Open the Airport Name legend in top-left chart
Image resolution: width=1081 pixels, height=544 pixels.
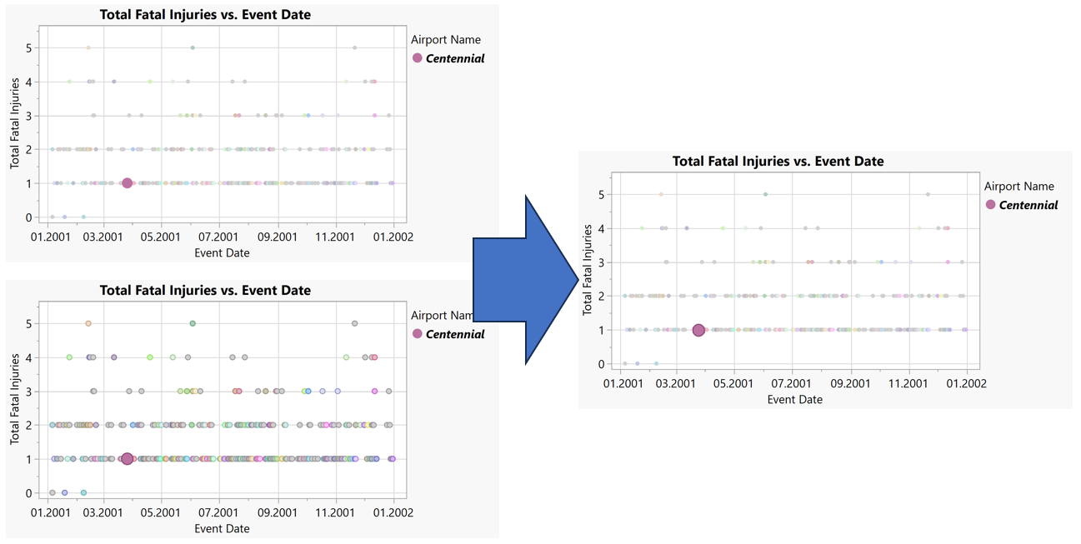click(x=445, y=39)
